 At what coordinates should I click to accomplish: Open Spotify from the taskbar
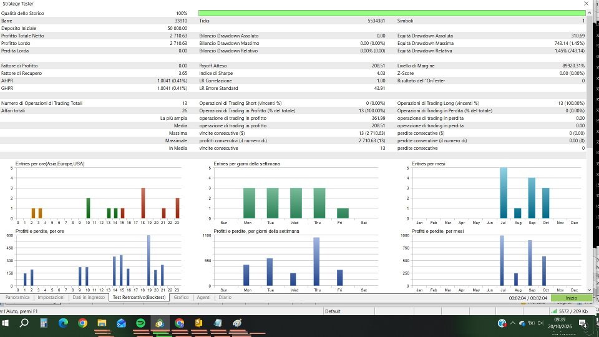click(140, 323)
